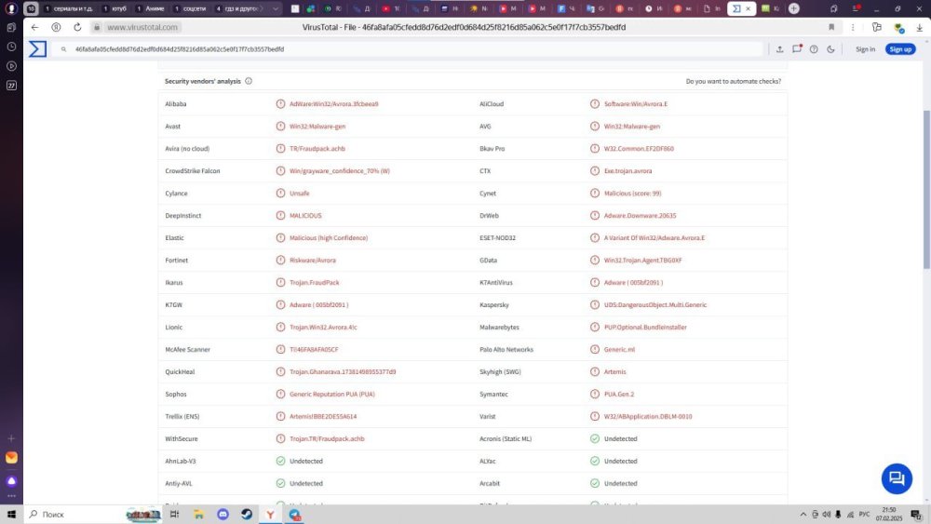The width and height of the screenshot is (931, 524).
Task: Click the sidebar tabs/notes icon
Action: point(11,27)
